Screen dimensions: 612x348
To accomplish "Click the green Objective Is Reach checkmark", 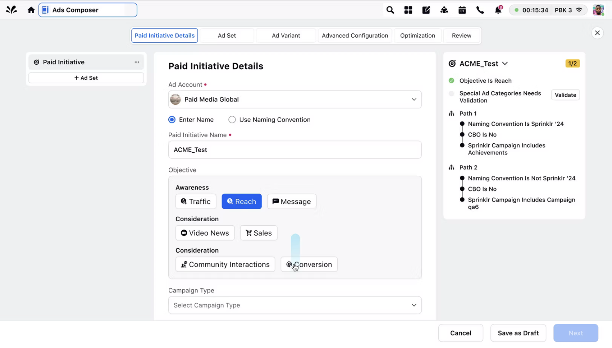I will click(x=451, y=81).
